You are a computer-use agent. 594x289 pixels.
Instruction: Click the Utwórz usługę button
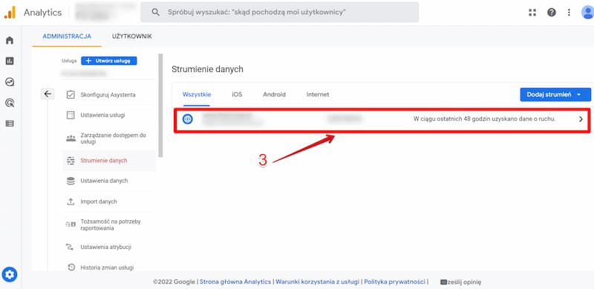coord(108,61)
